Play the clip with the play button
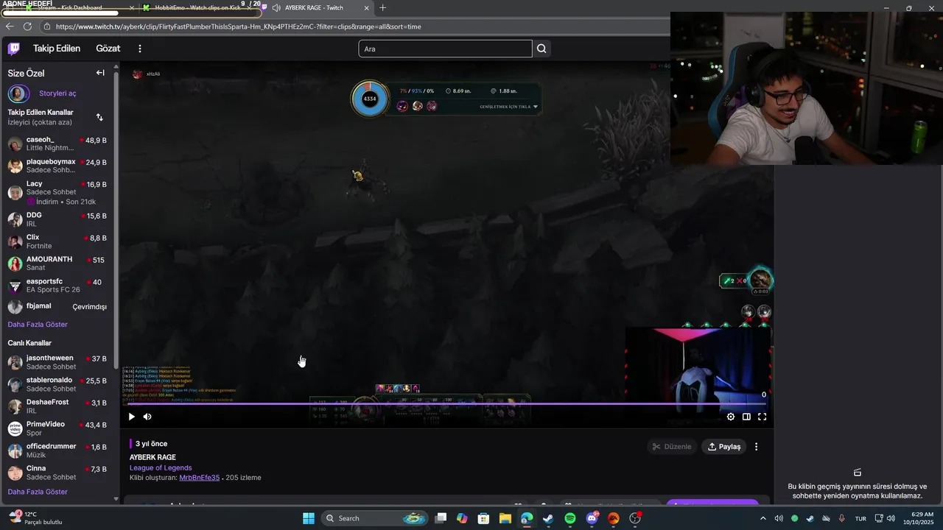Viewport: 943px width, 530px height. (x=132, y=417)
